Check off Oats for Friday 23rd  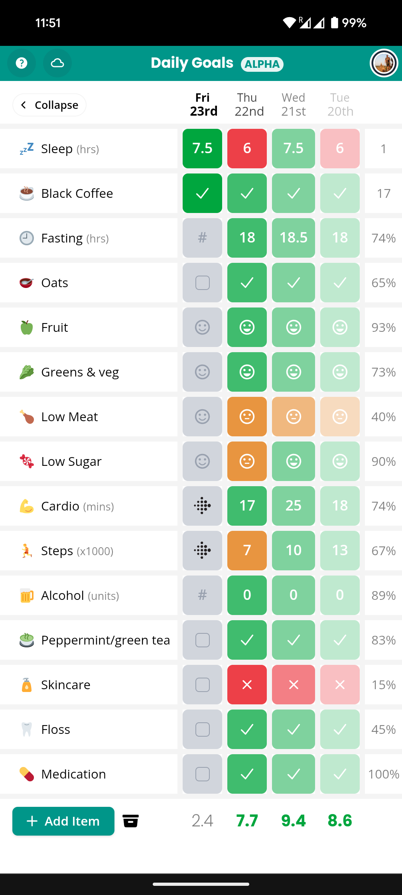pyautogui.click(x=202, y=282)
